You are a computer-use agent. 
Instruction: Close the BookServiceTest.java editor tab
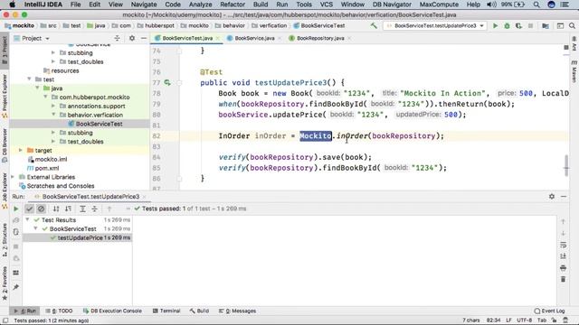[218, 38]
